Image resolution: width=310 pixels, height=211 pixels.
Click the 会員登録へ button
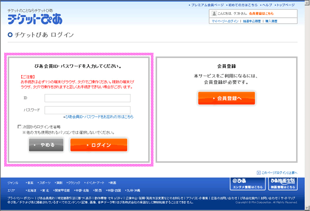click(227, 98)
